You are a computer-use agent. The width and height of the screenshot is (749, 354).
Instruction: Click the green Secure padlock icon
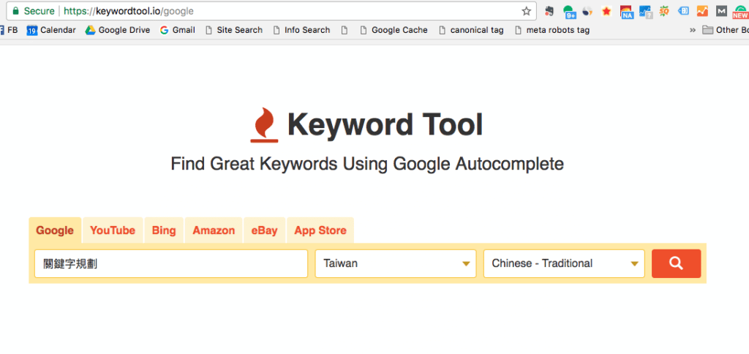click(x=15, y=11)
